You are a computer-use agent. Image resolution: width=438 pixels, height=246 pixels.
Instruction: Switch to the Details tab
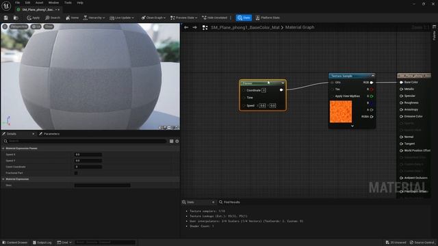11,134
